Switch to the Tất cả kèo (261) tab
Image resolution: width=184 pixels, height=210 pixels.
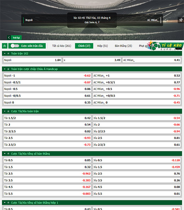pyautogui.click(x=62, y=46)
